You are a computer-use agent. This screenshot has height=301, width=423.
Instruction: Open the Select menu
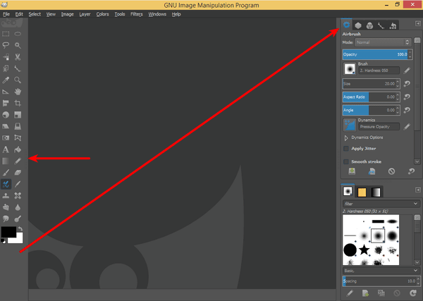click(35, 14)
